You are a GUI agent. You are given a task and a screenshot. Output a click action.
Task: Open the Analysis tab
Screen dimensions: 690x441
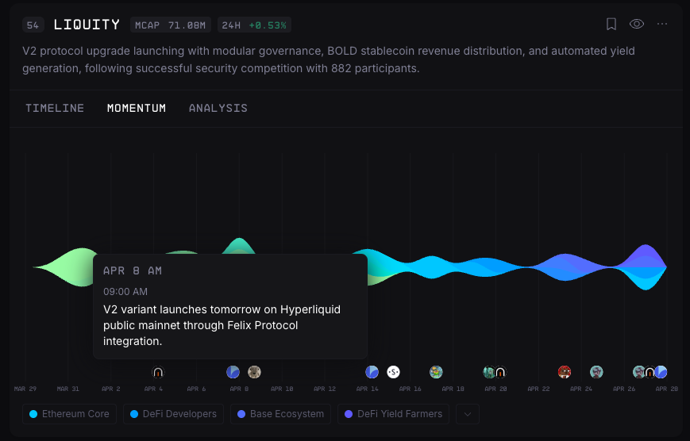tap(218, 108)
